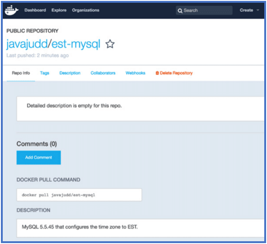Open the Collaborators tab
This screenshot has width=267, height=244.
click(x=103, y=73)
